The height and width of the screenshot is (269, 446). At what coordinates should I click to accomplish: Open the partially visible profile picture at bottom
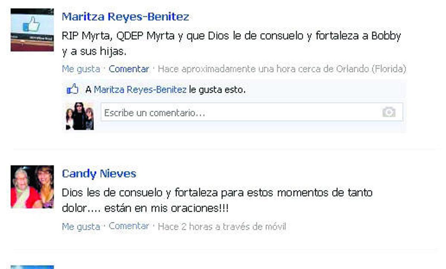(x=32, y=267)
